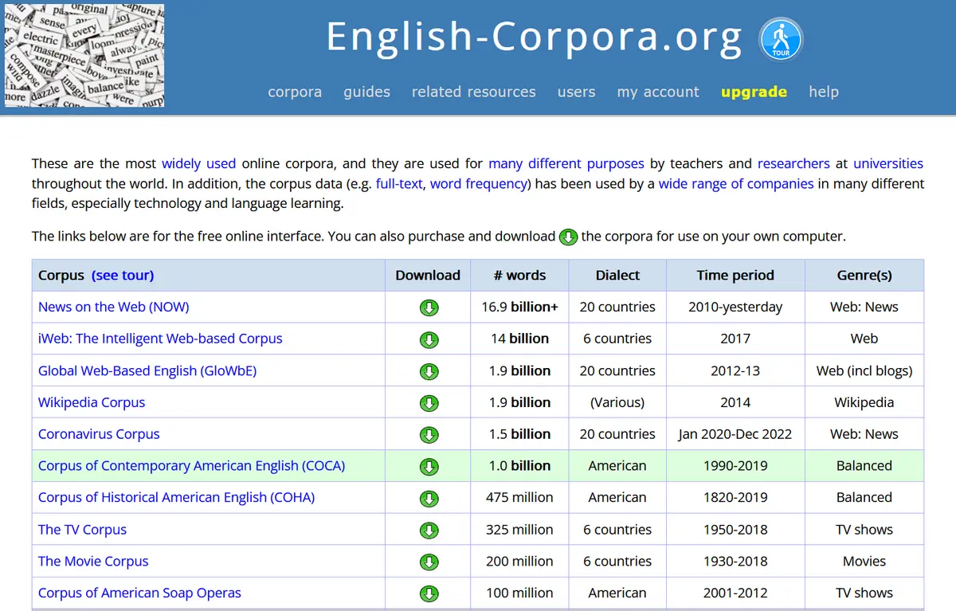
Task: Click the word-collage logo image
Action: 84,56
